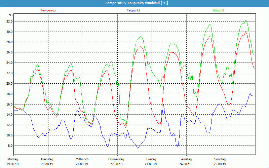Select the 26,0 y-axis value
The width and height of the screenshot is (269, 168).
tap(9, 52)
